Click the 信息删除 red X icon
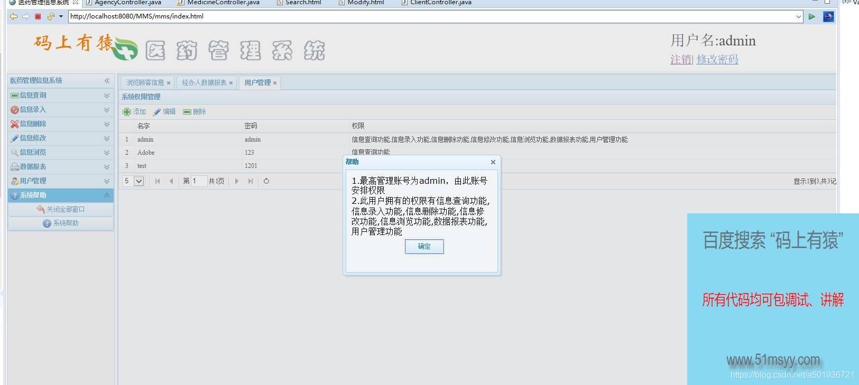 (15, 124)
